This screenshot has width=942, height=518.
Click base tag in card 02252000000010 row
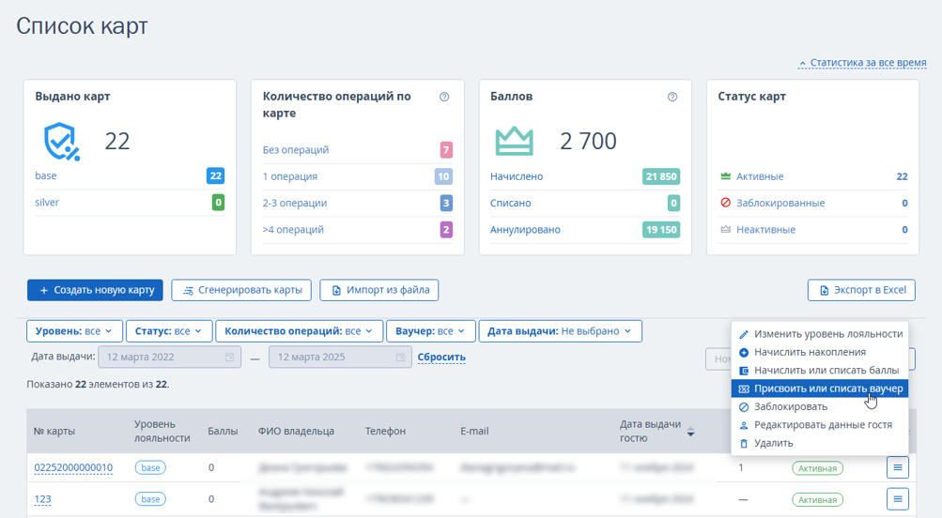pyautogui.click(x=150, y=467)
